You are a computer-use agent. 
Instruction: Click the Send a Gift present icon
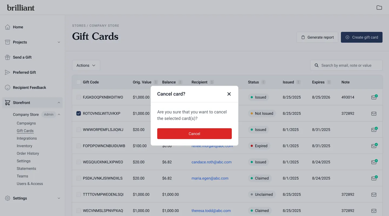point(8,57)
